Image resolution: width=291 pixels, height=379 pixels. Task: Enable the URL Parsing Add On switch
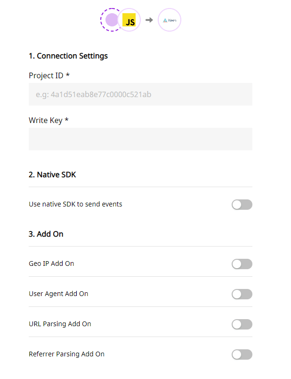point(242,324)
